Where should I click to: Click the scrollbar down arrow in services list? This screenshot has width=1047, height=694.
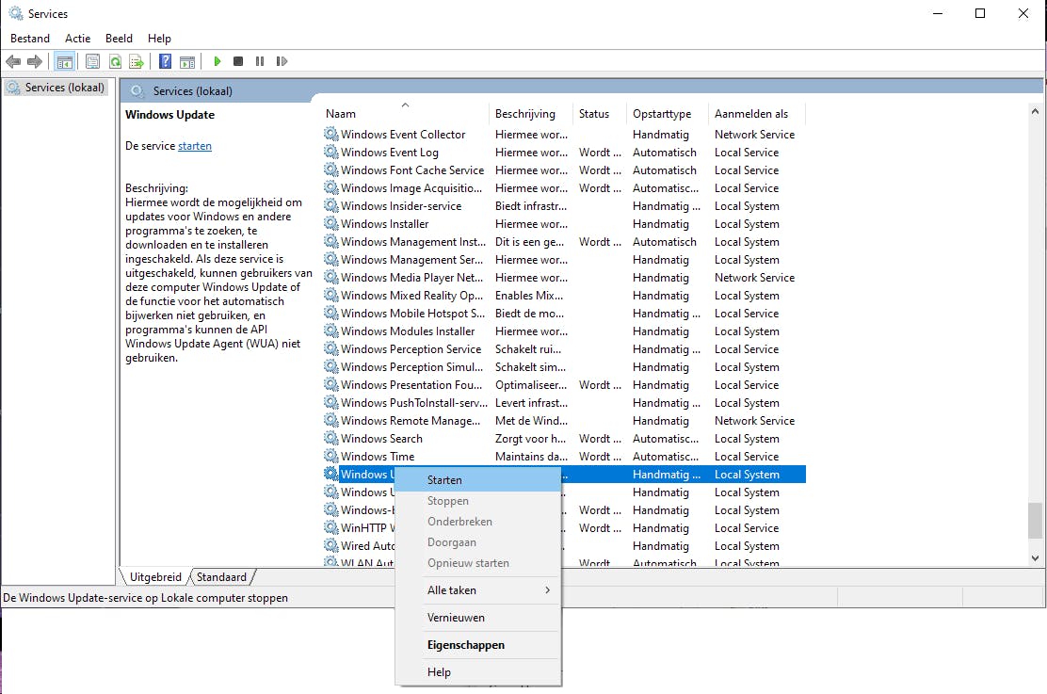(x=1035, y=557)
